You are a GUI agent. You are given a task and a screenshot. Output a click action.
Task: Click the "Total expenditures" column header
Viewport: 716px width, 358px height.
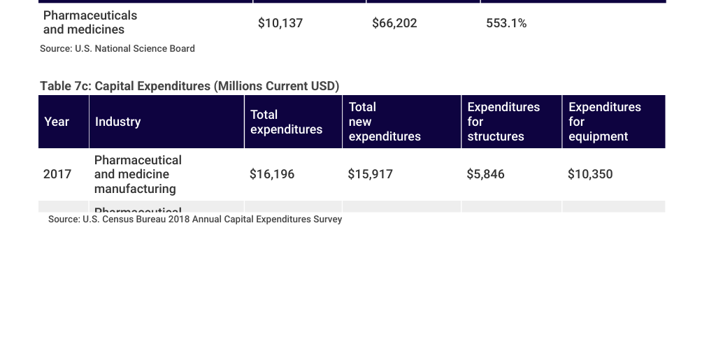point(286,122)
